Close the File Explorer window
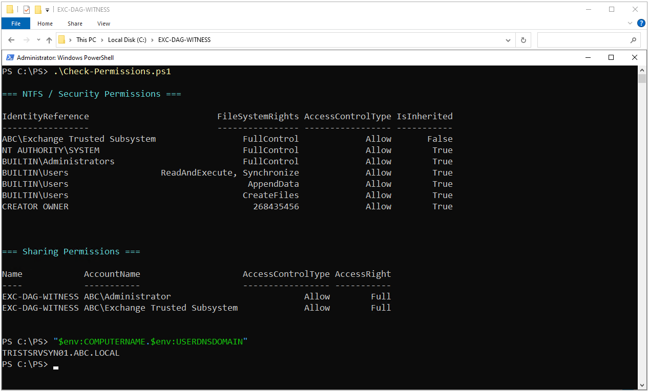648x391 pixels. tap(635, 9)
